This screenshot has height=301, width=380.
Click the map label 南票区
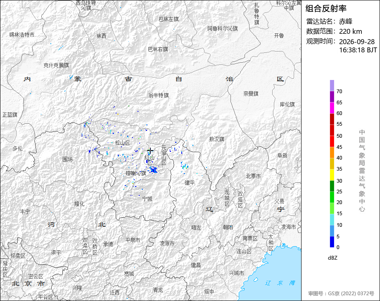point(250,239)
